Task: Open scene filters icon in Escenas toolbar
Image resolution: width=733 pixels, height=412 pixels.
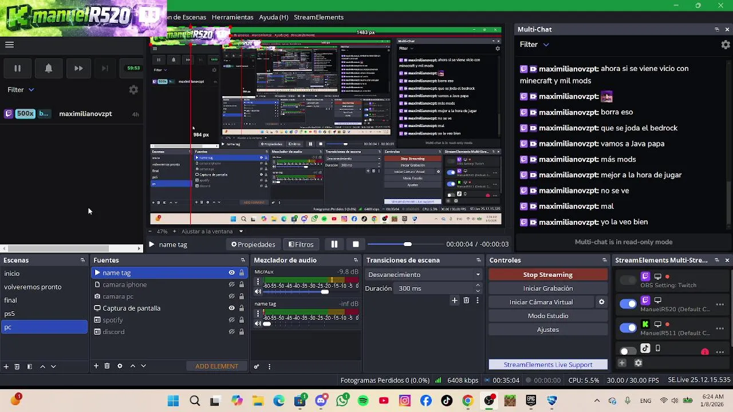Action: [30, 366]
